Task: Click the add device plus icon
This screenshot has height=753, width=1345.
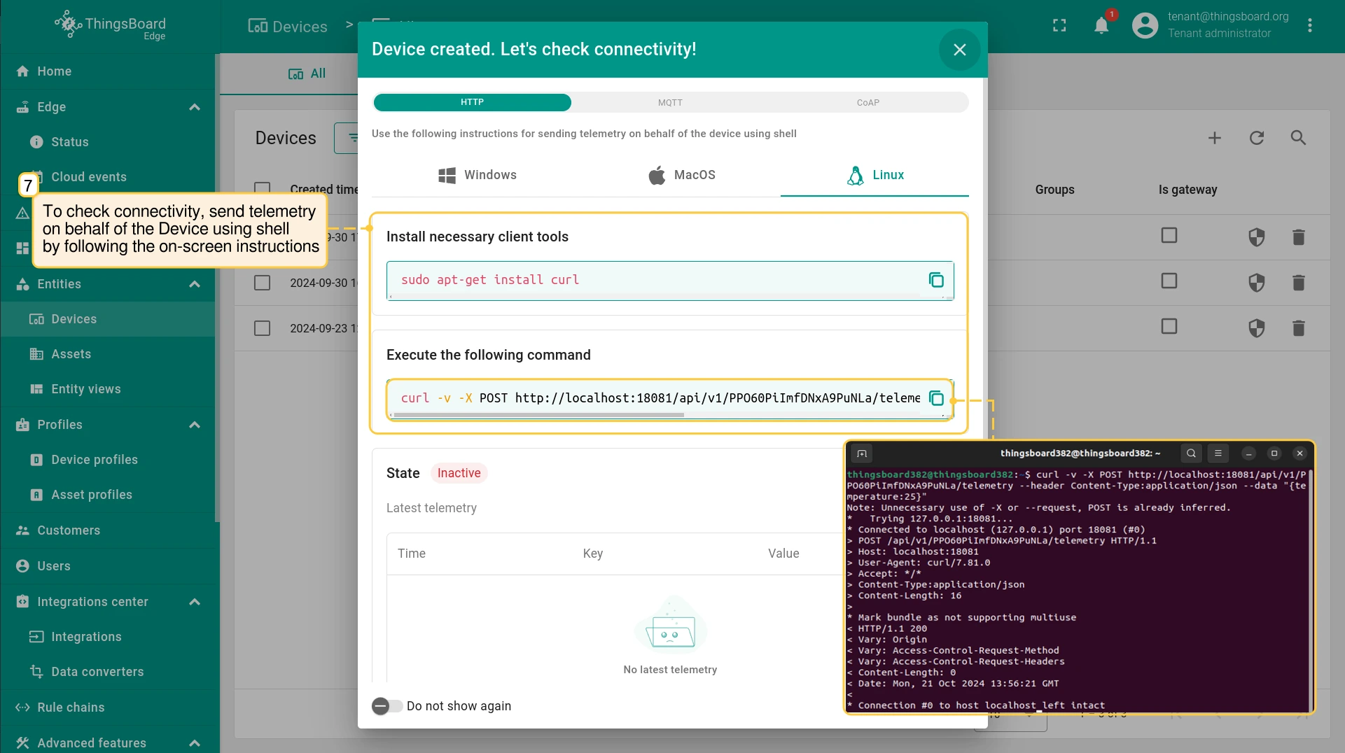Action: pos(1215,138)
